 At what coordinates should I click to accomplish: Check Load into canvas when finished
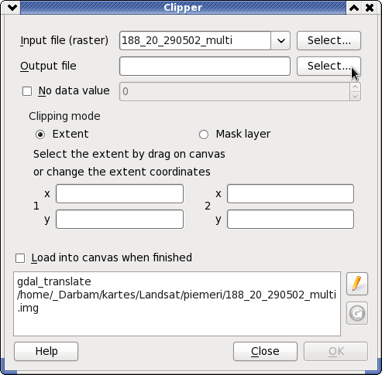pyautogui.click(x=20, y=258)
